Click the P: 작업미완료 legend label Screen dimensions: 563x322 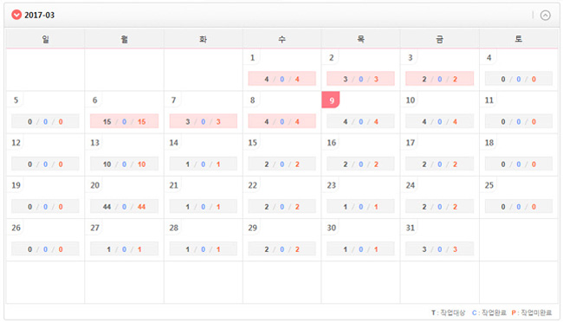532,312
